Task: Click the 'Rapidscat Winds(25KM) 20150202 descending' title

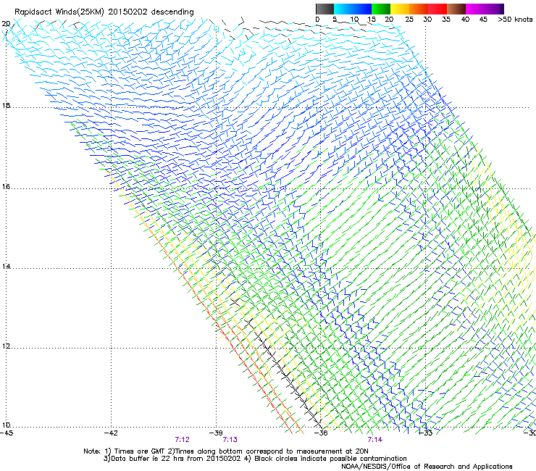Action: pyautogui.click(x=104, y=12)
